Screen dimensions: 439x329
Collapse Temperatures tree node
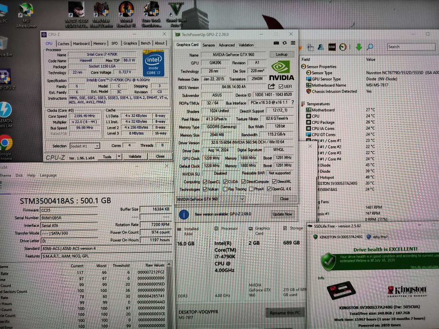[x=303, y=104]
